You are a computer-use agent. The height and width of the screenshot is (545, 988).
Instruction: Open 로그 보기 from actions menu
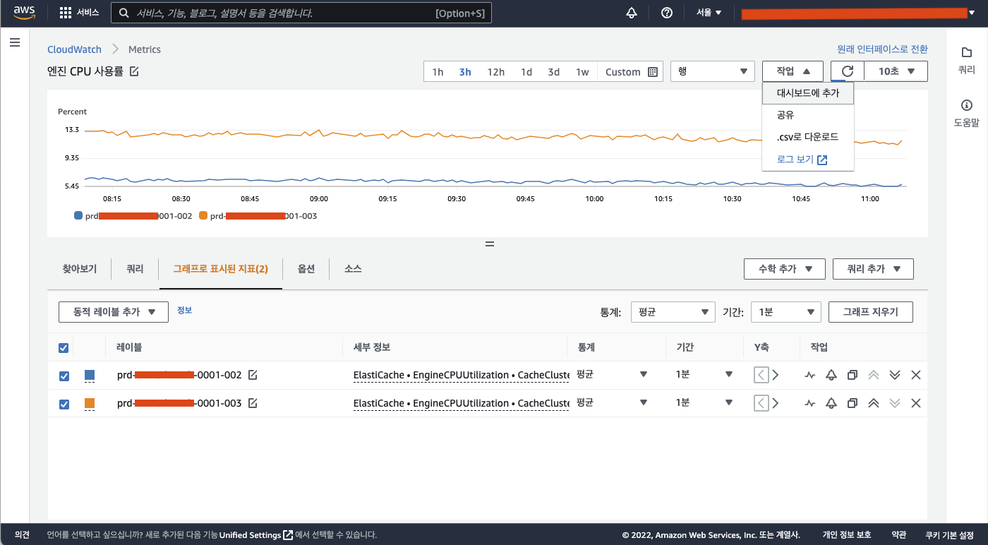(808, 160)
